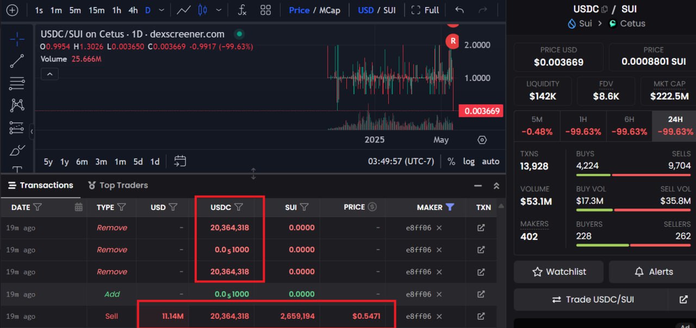Open the DATE column filter
This screenshot has width=696, height=328.
[x=38, y=207]
